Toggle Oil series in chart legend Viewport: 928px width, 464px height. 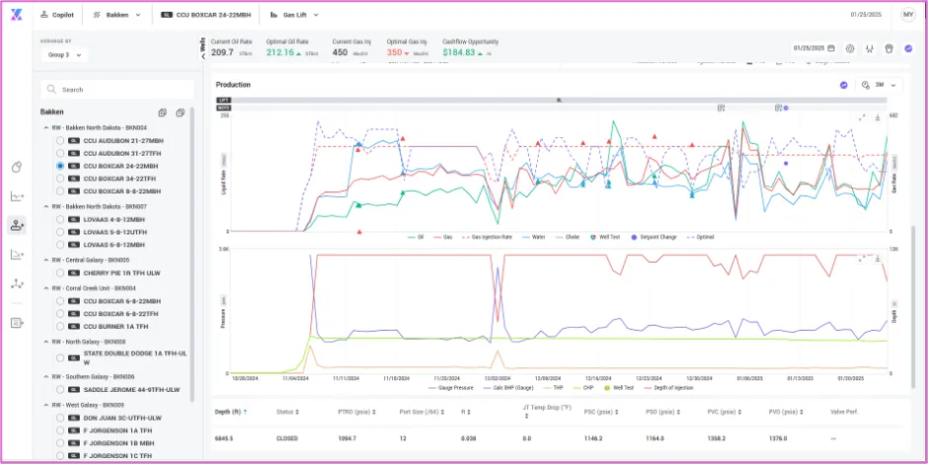[x=416, y=237]
